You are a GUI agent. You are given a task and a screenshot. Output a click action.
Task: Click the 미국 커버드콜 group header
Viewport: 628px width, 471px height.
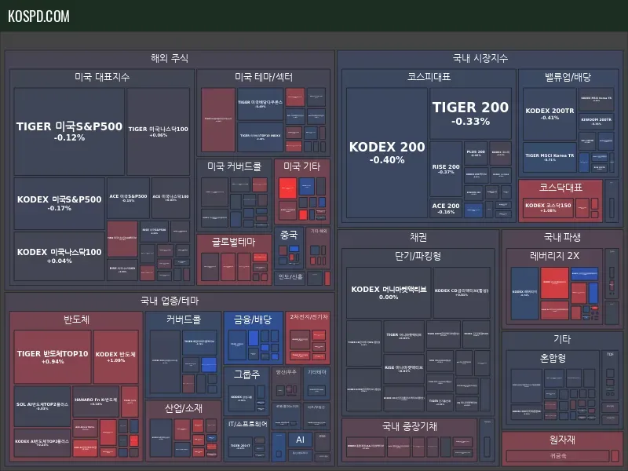tap(234, 166)
